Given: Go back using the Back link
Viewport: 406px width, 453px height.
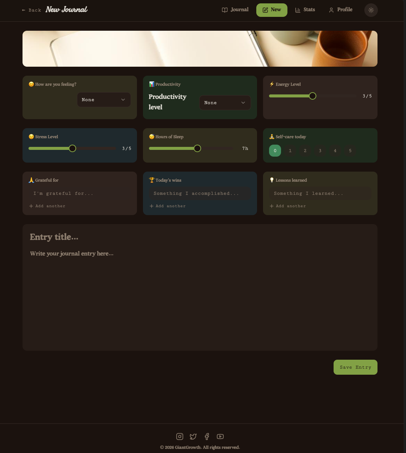Looking at the screenshot, I should tap(32, 10).
